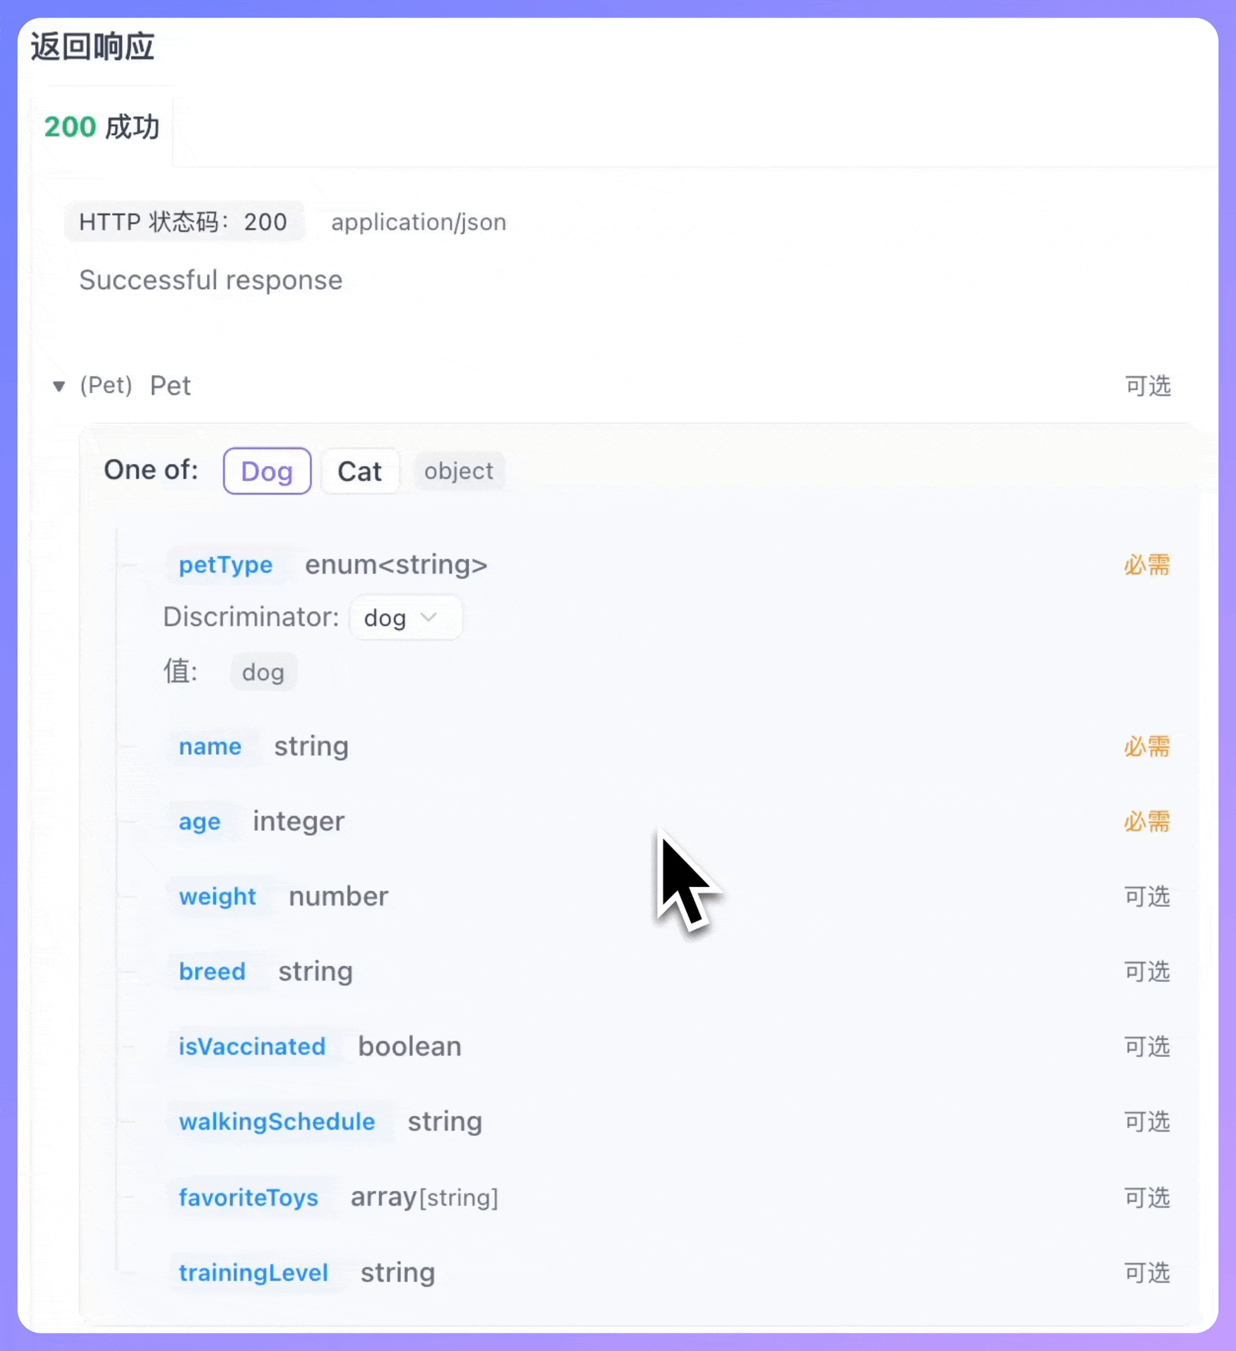Select the Dog schema option

tap(266, 471)
